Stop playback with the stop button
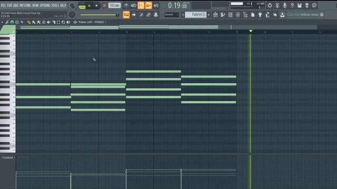 (96, 6)
